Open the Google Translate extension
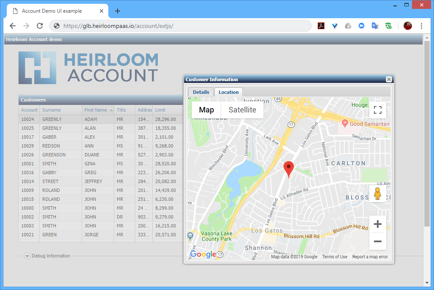The width and height of the screenshot is (434, 290). [x=375, y=26]
